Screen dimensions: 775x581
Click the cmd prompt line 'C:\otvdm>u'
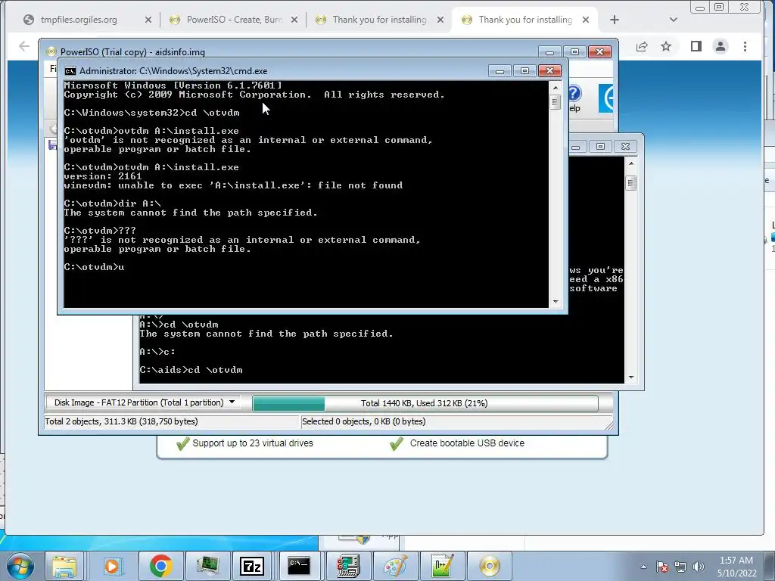(x=95, y=267)
